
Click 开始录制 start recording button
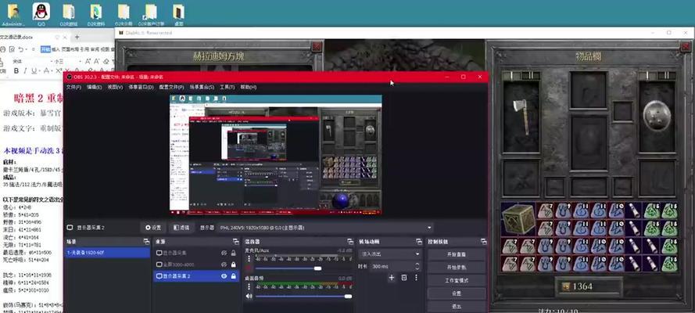[x=456, y=268]
